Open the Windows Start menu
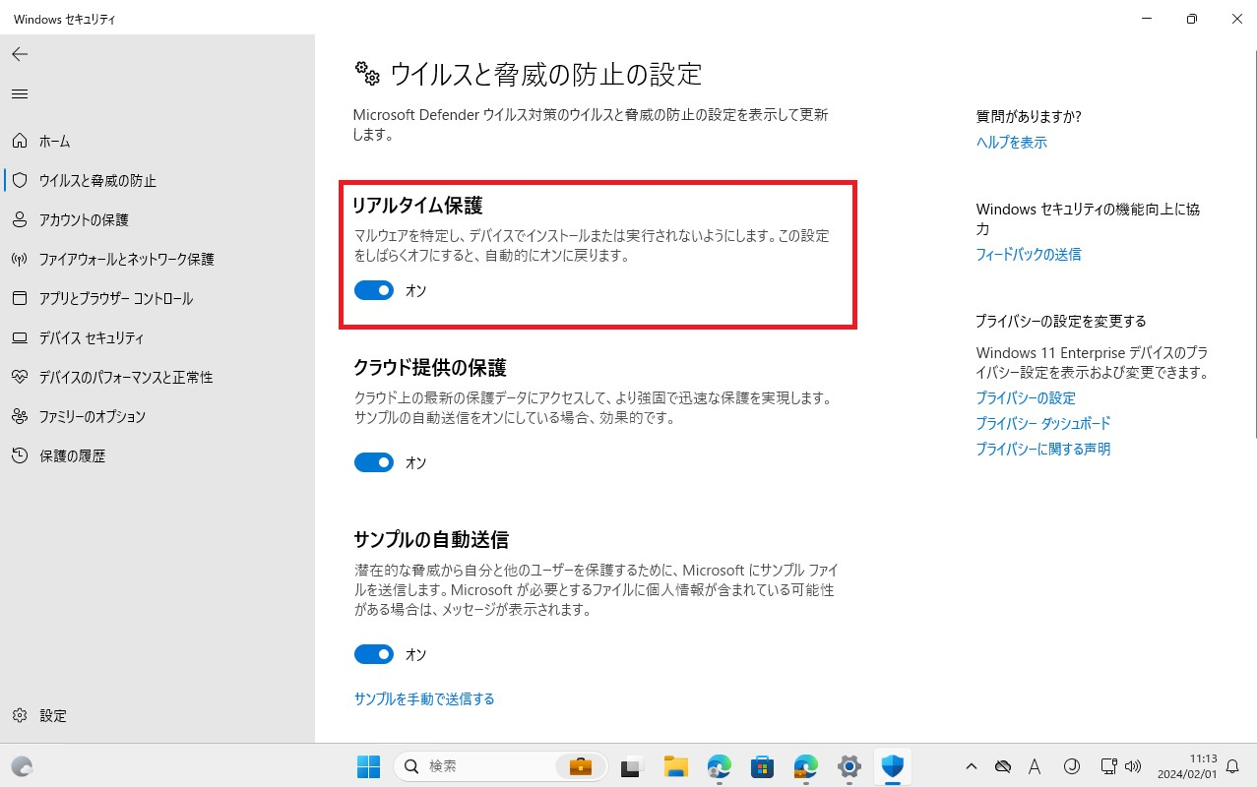 pyautogui.click(x=368, y=766)
